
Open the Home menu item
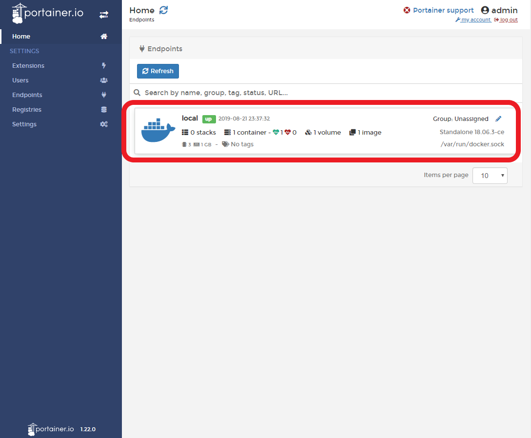(61, 36)
